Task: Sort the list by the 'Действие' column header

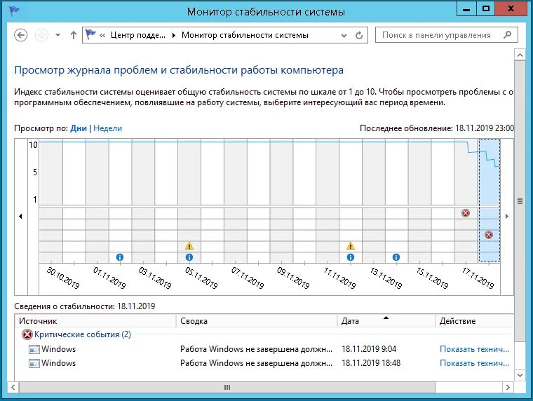Action: [475, 321]
